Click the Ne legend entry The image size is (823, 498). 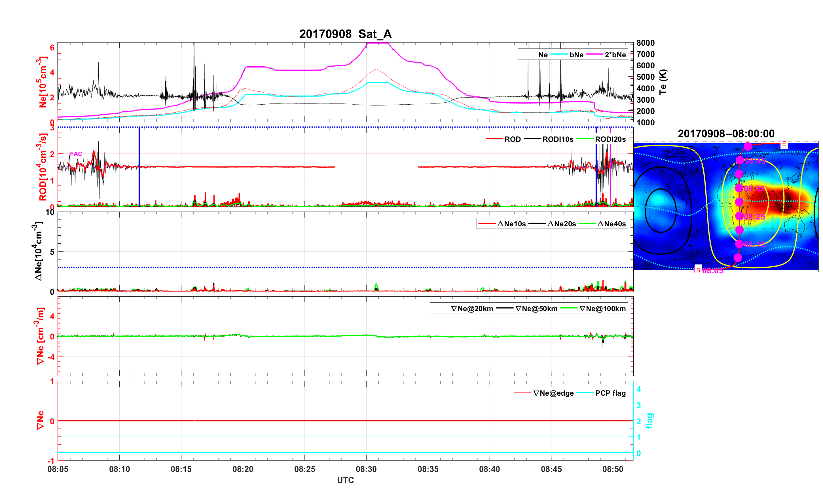[543, 54]
